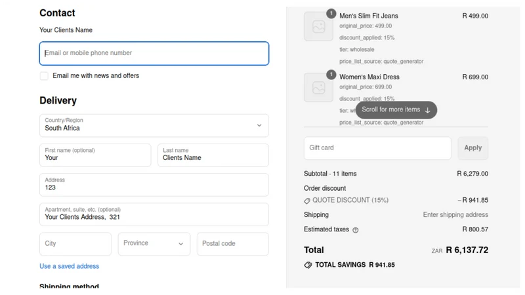Edit the First name (optional) field

pos(95,155)
